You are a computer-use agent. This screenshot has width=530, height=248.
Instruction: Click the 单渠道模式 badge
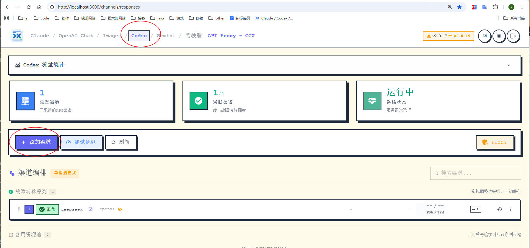coord(65,173)
